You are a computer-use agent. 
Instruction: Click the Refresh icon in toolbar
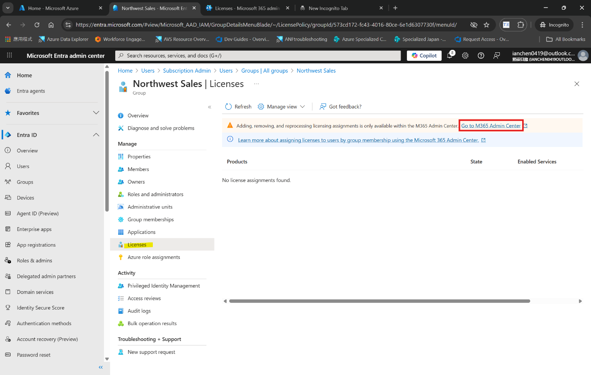point(228,107)
